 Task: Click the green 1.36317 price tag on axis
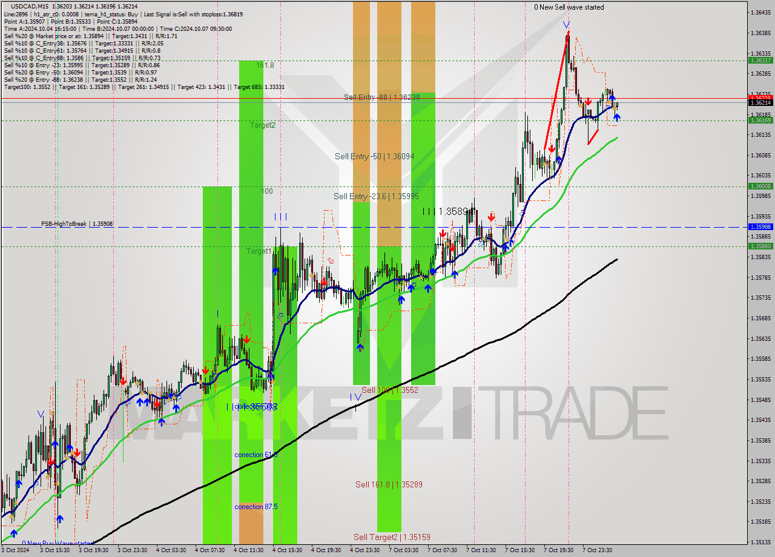point(760,60)
